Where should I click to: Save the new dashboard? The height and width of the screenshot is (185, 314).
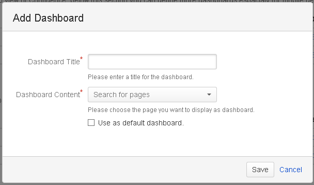(260, 170)
